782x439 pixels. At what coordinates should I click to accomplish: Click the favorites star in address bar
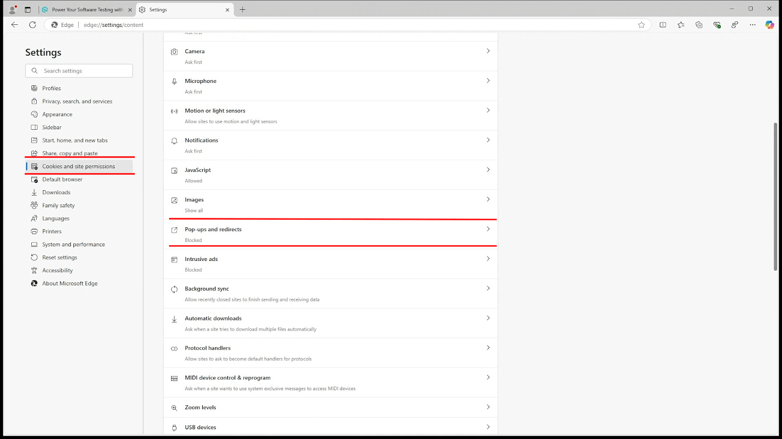tap(642, 25)
